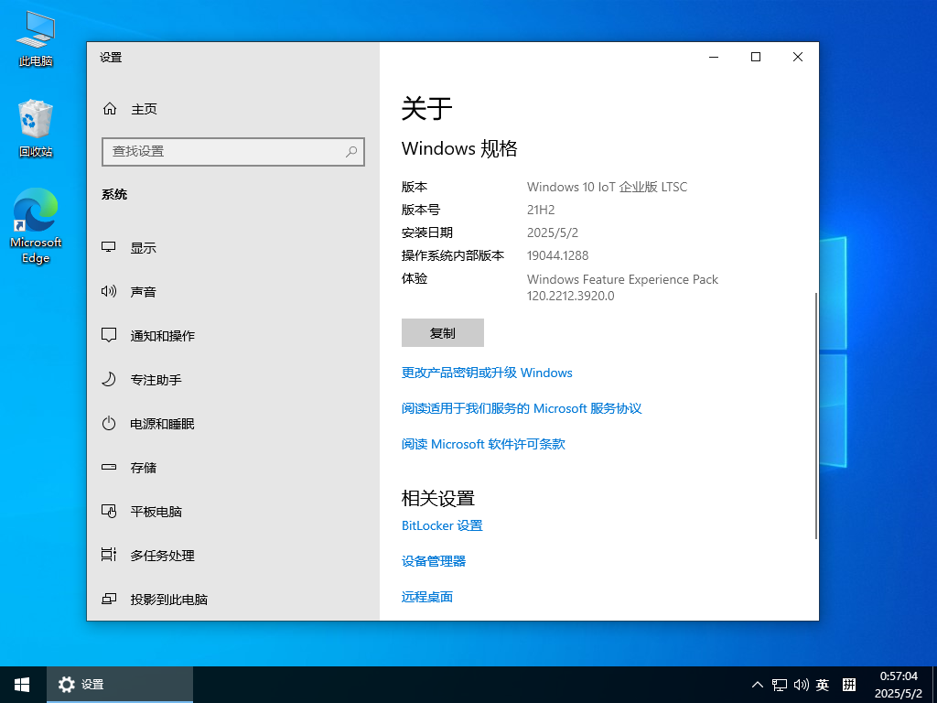Open the Device Manager link

[x=434, y=562]
